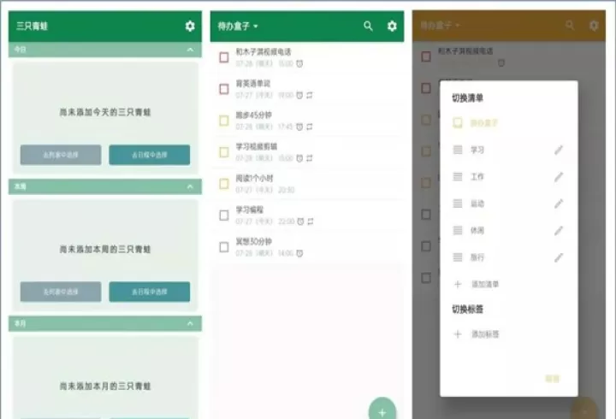The width and height of the screenshot is (616, 419).
Task: Click the text 尚未添加本周的三只青蛙
Action: coord(105,250)
